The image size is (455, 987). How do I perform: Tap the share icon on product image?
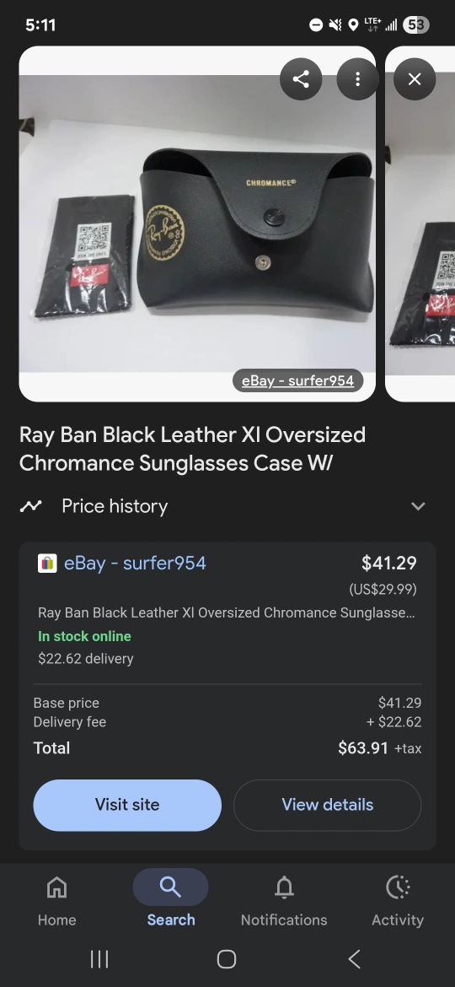point(301,78)
